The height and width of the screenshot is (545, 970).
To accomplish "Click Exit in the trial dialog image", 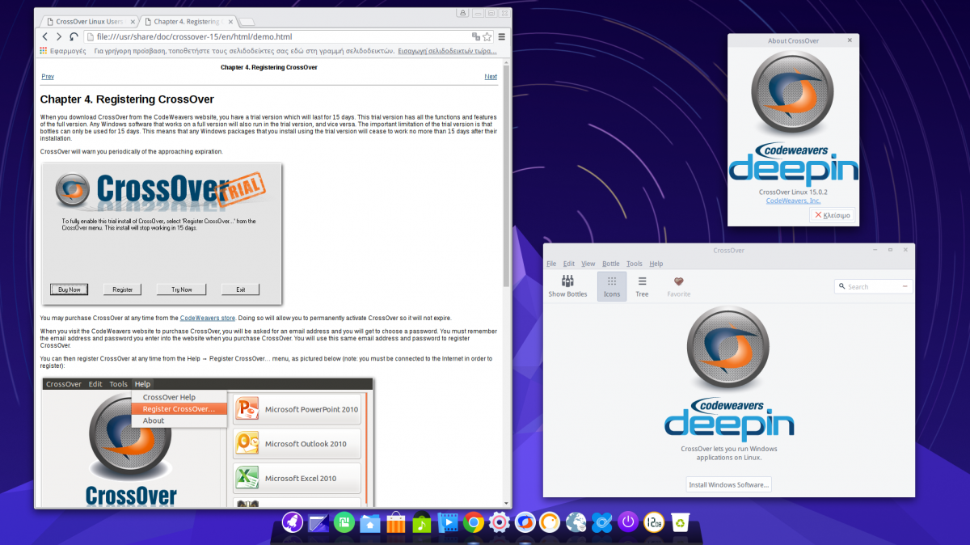I will pyautogui.click(x=241, y=289).
